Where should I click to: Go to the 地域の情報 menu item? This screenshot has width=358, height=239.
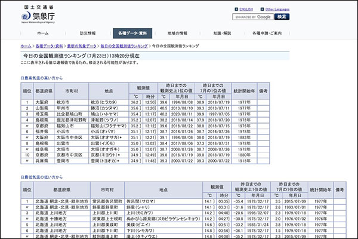[178, 33]
